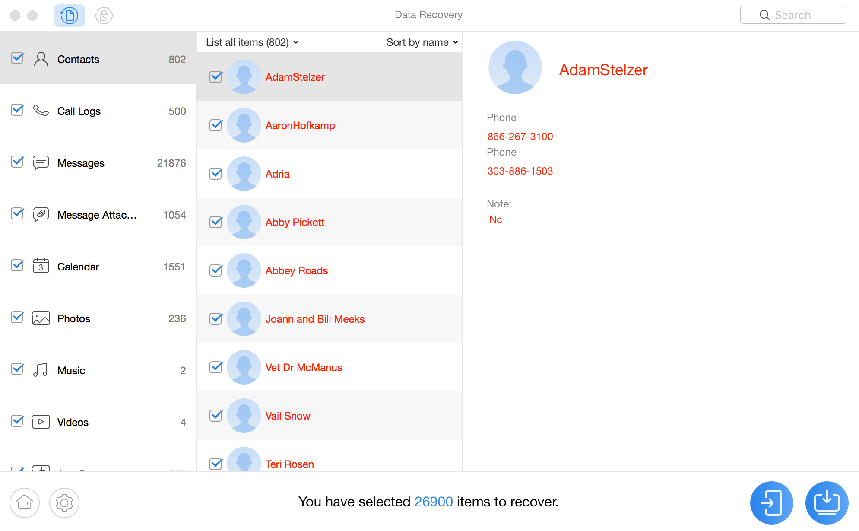Toggle the Contacts category checkbox
The height and width of the screenshot is (531, 859).
pos(16,58)
